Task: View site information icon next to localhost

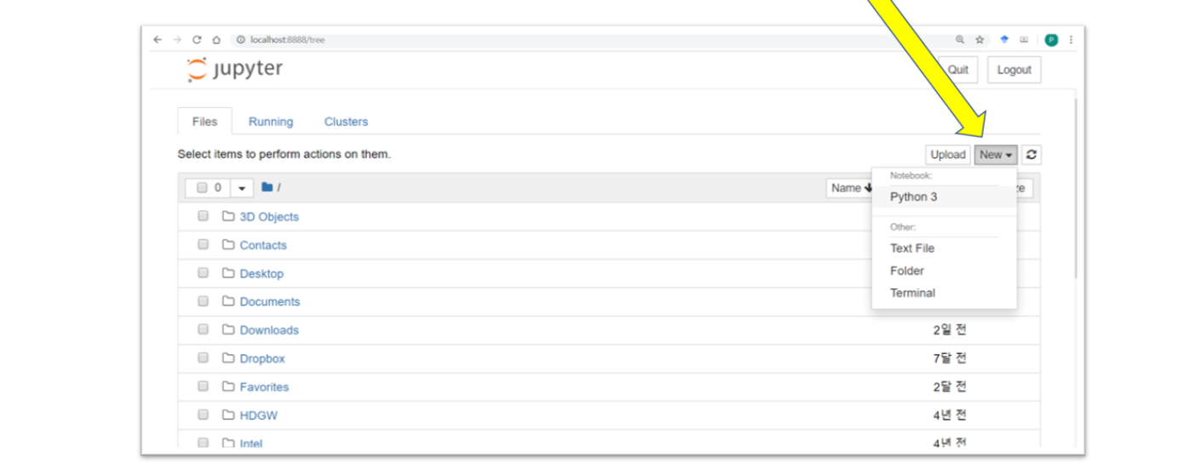Action: coord(241,39)
